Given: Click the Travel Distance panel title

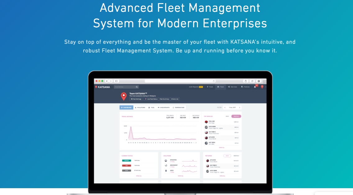Looking at the screenshot, I should coord(127,117).
